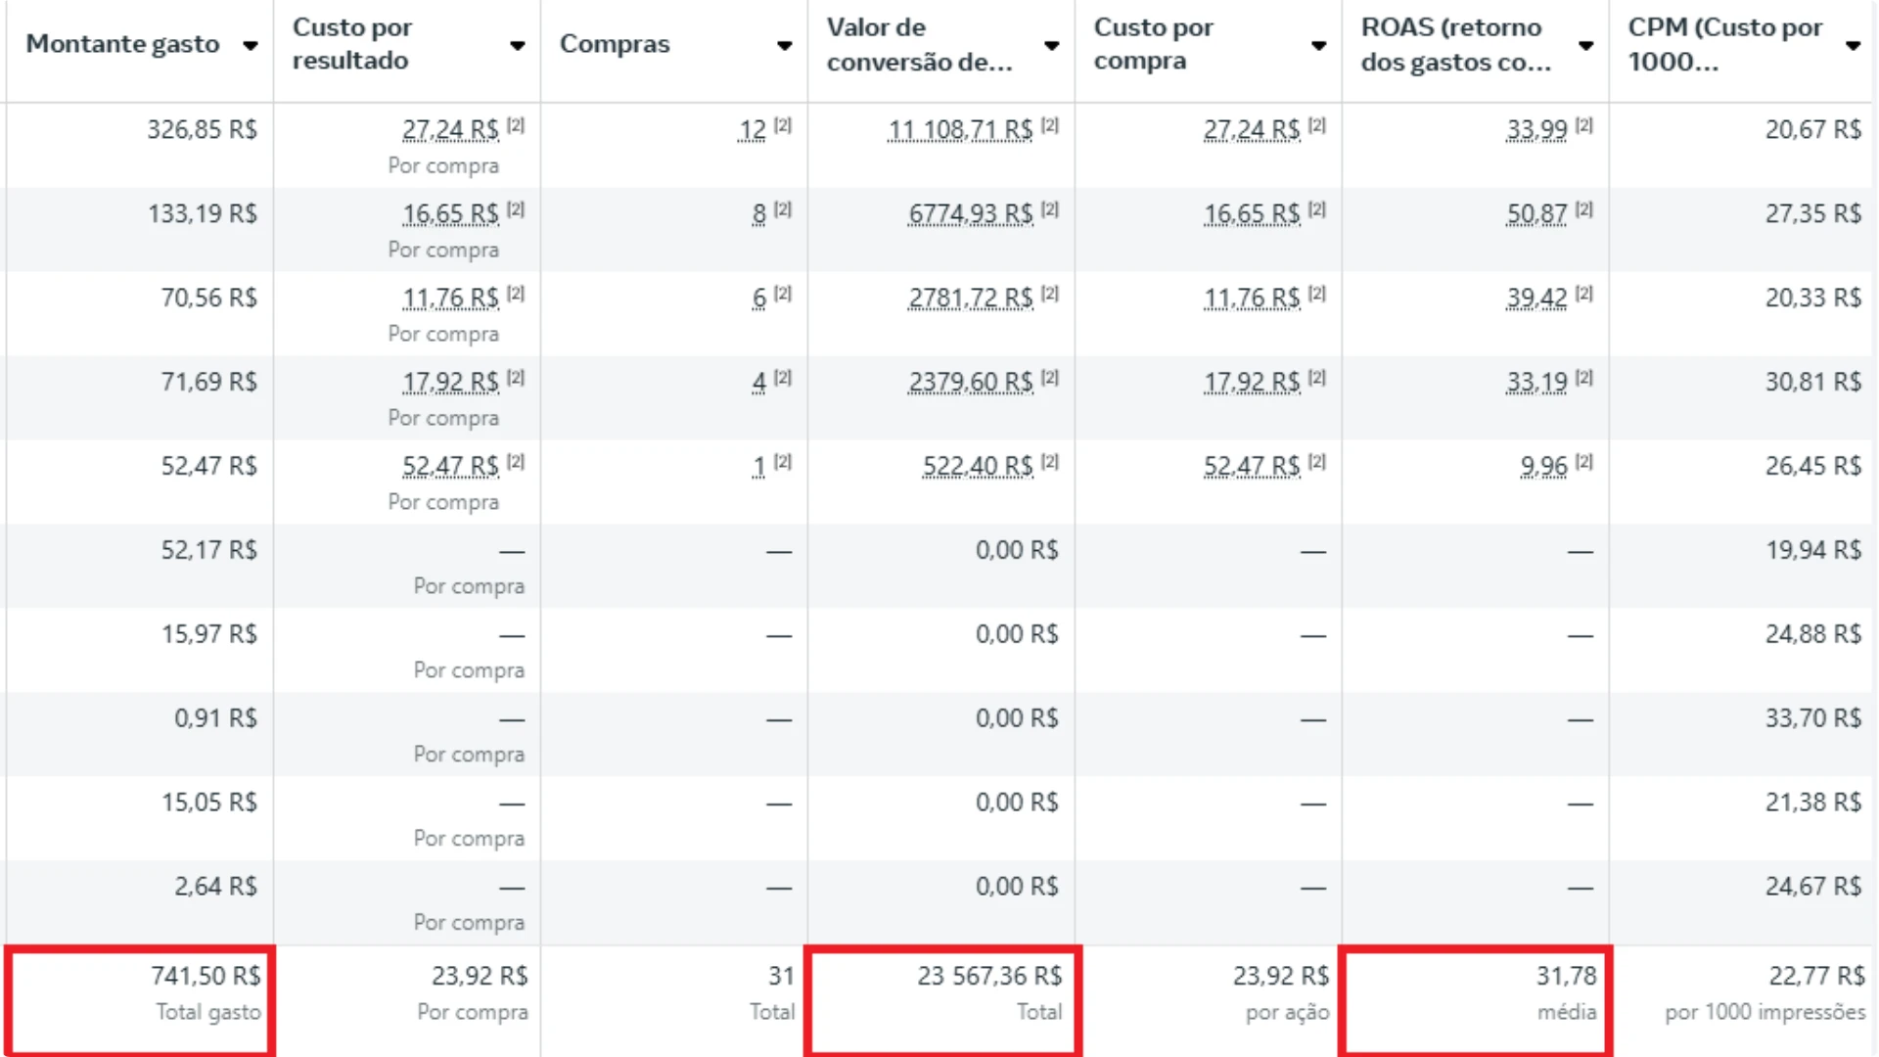Click footnote marker beside 9,96 ROAS
The height and width of the screenshot is (1057, 1879).
tap(1584, 462)
